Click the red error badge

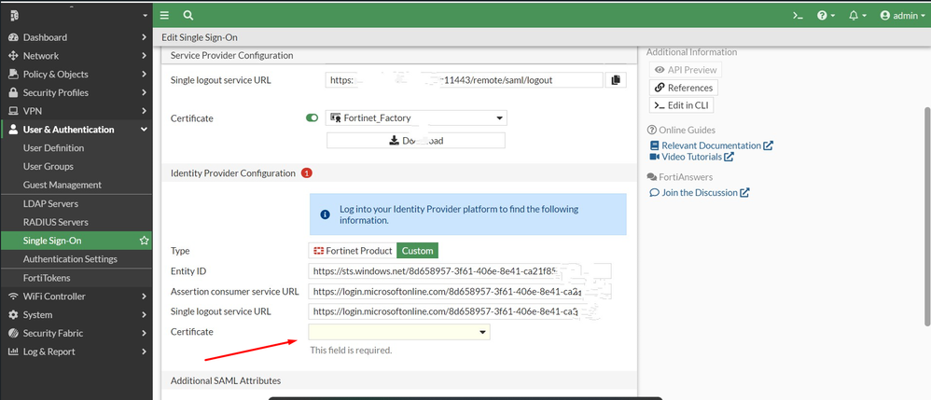[306, 173]
